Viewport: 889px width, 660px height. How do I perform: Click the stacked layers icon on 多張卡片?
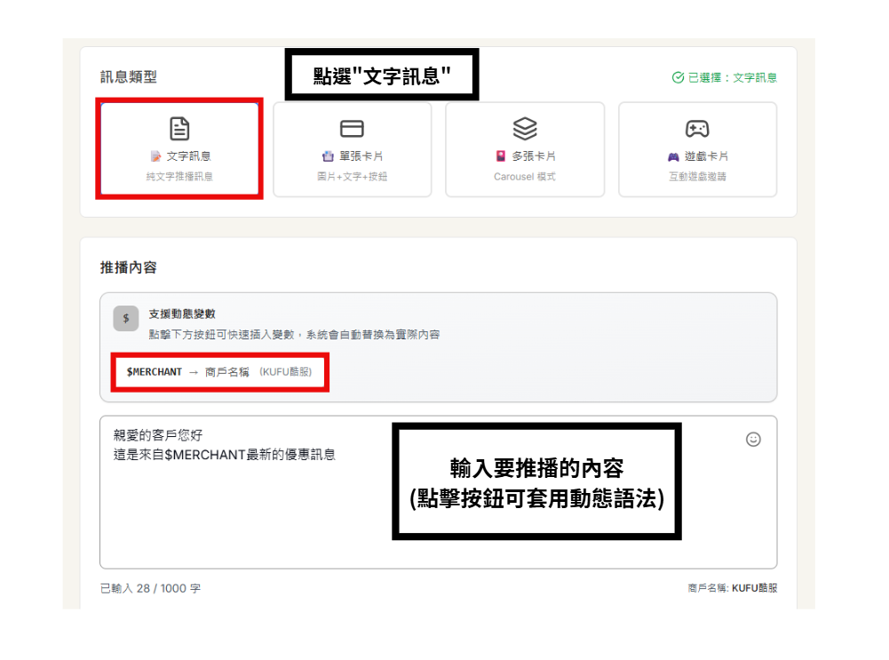[525, 129]
